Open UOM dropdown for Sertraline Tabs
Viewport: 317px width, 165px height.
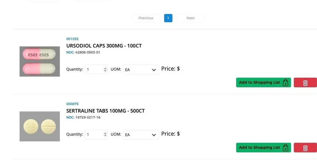point(141,135)
